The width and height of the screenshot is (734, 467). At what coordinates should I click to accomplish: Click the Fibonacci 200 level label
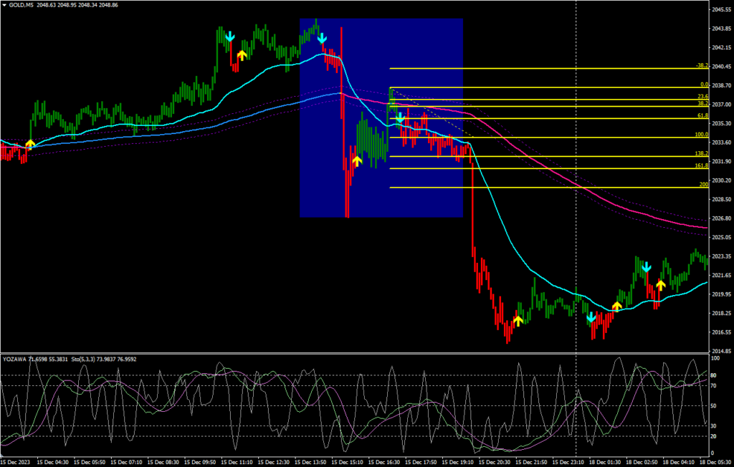703,185
